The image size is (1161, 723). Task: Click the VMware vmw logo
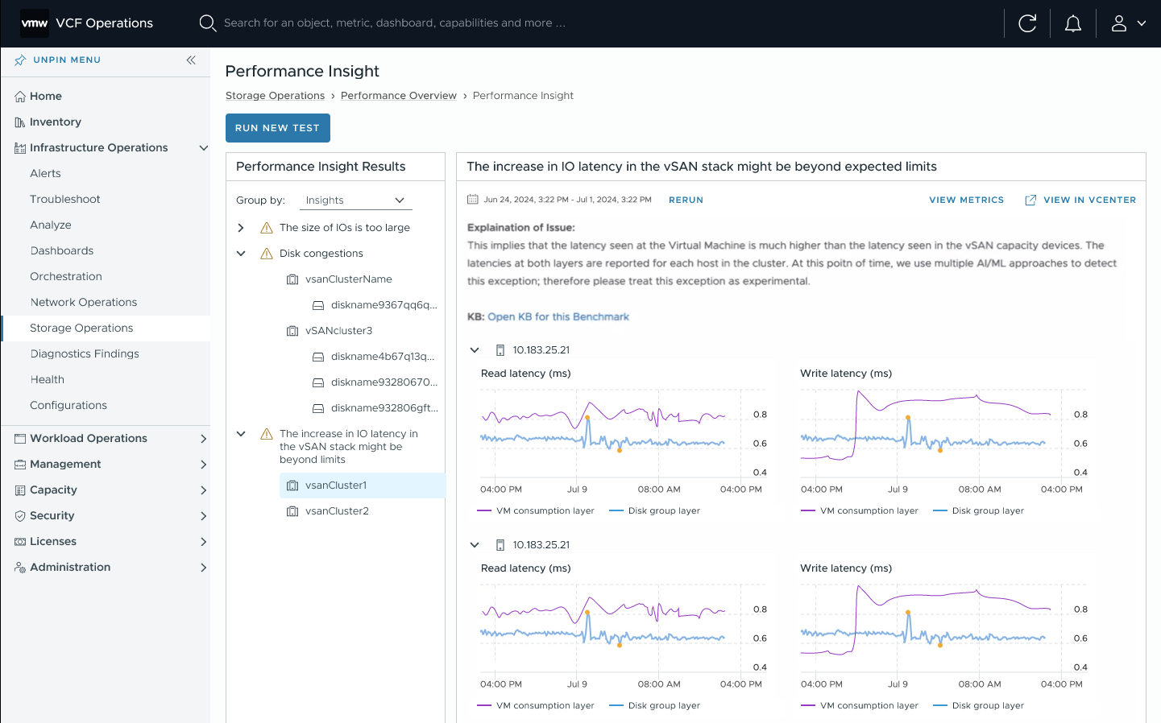[x=35, y=23]
